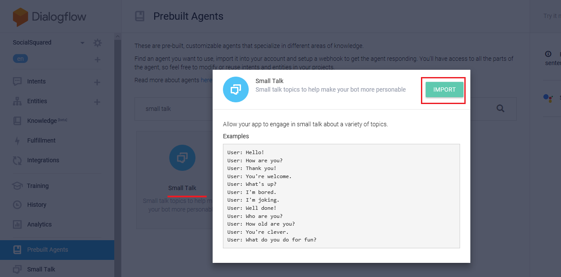Click the Small Talk dialog avatar icon

tap(236, 89)
